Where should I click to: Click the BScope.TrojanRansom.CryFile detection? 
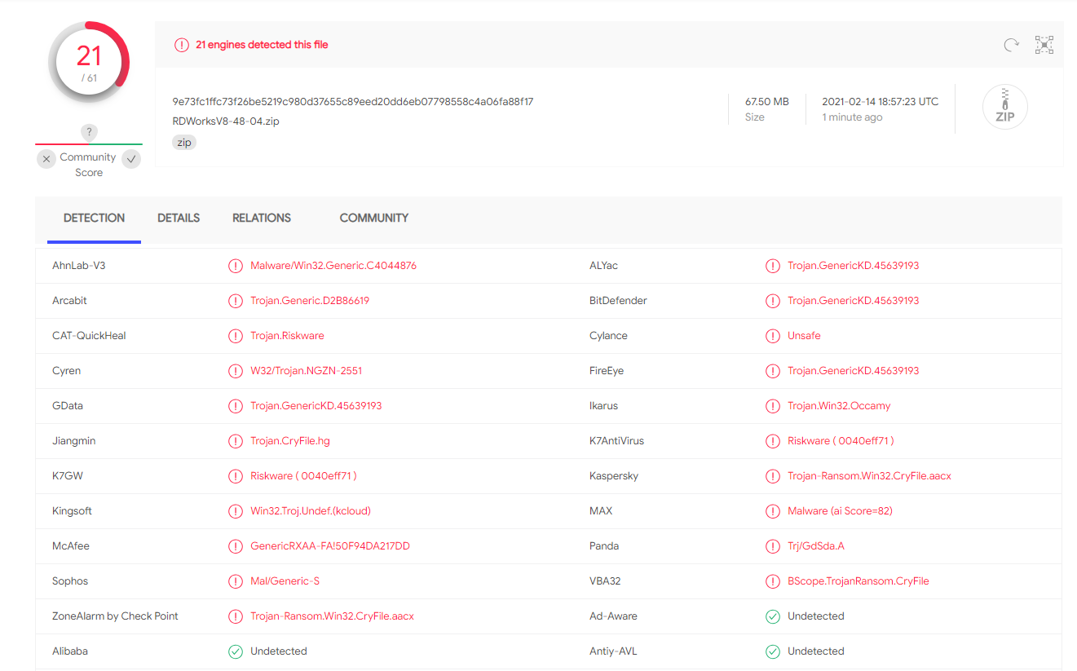[859, 581]
